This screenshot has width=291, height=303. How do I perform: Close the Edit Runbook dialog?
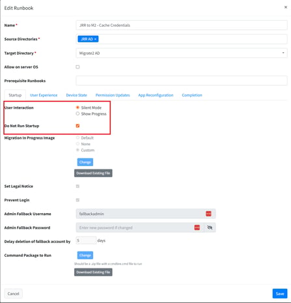coord(286,7)
